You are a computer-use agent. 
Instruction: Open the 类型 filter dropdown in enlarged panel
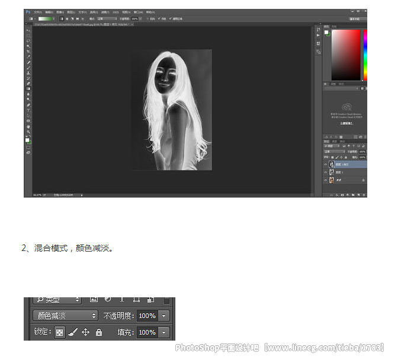(x=57, y=300)
